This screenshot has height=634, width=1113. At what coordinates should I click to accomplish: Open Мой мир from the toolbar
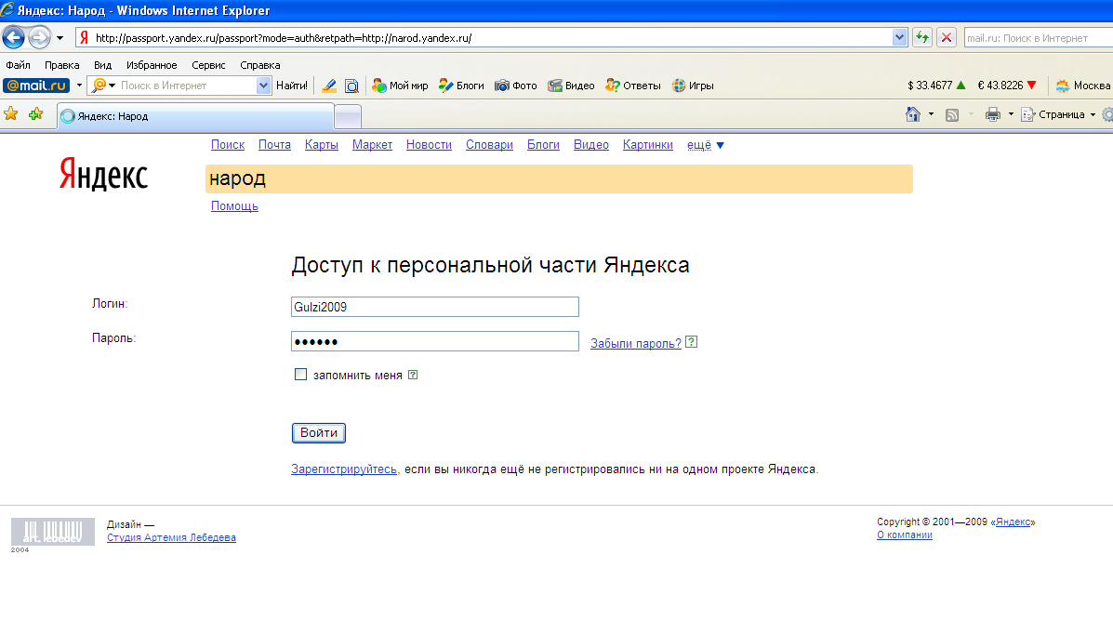coord(400,86)
